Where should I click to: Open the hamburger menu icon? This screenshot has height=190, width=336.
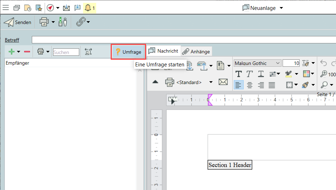[6, 8]
